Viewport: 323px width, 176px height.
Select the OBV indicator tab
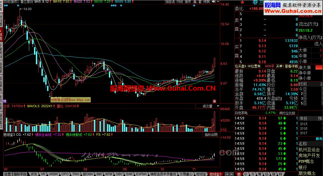point(119,174)
